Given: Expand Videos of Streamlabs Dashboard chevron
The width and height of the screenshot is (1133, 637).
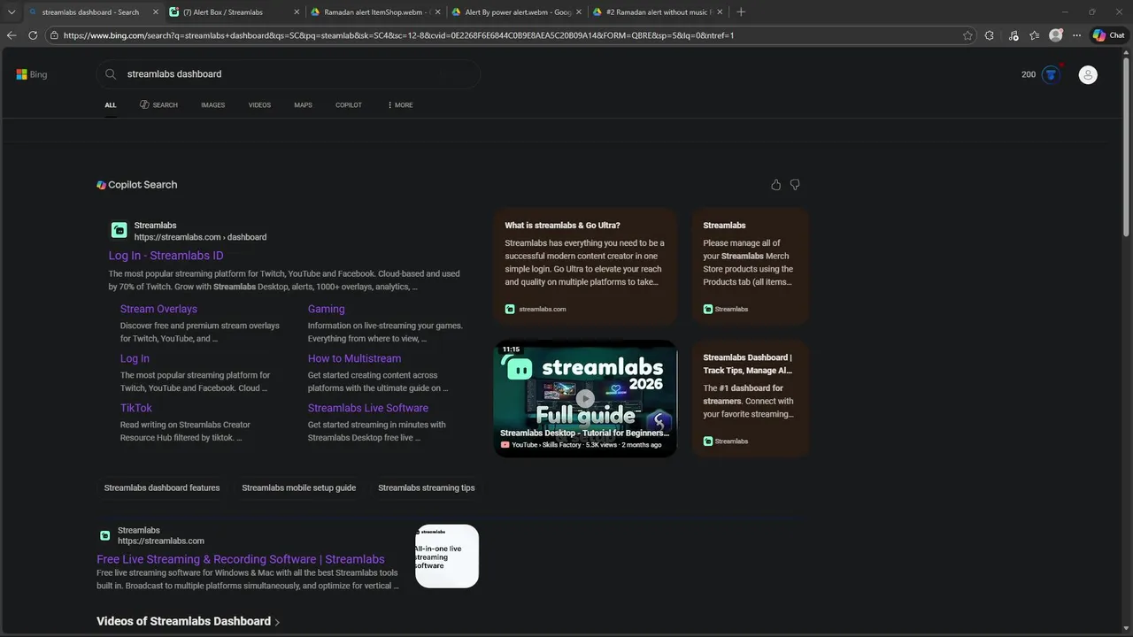Looking at the screenshot, I should tap(277, 622).
